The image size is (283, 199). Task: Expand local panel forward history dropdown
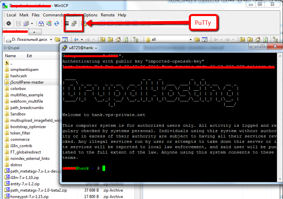(93, 40)
